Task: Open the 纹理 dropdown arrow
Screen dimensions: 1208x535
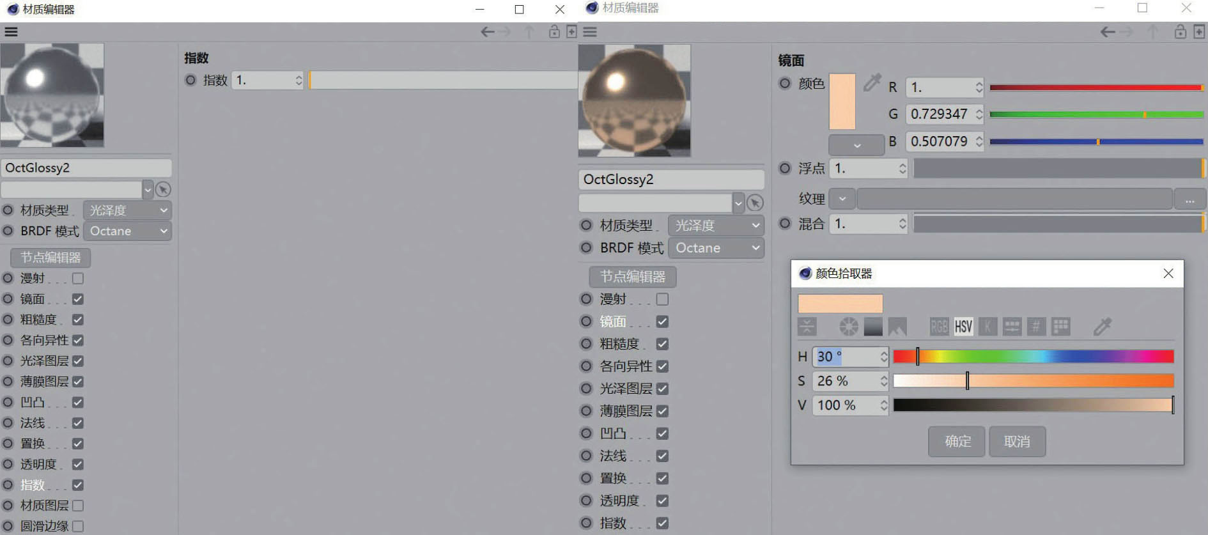Action: pos(842,199)
